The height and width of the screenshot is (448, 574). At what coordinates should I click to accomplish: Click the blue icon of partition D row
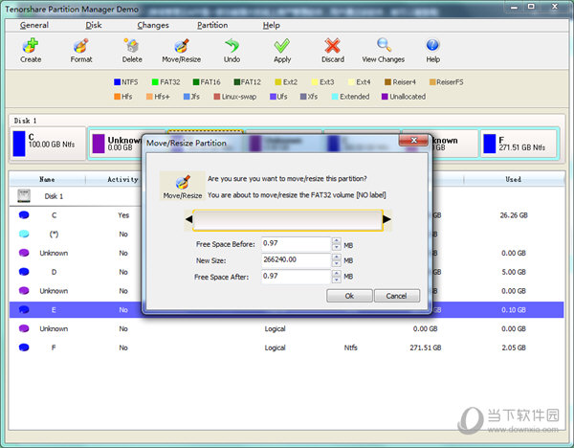24,272
